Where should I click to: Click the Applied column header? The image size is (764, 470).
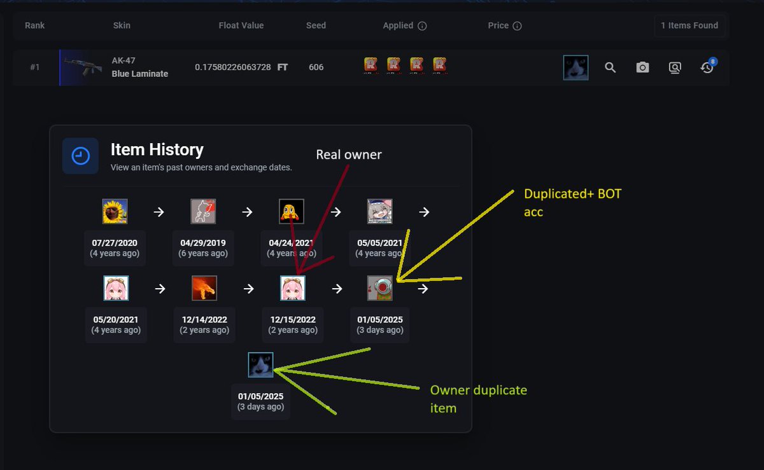398,25
